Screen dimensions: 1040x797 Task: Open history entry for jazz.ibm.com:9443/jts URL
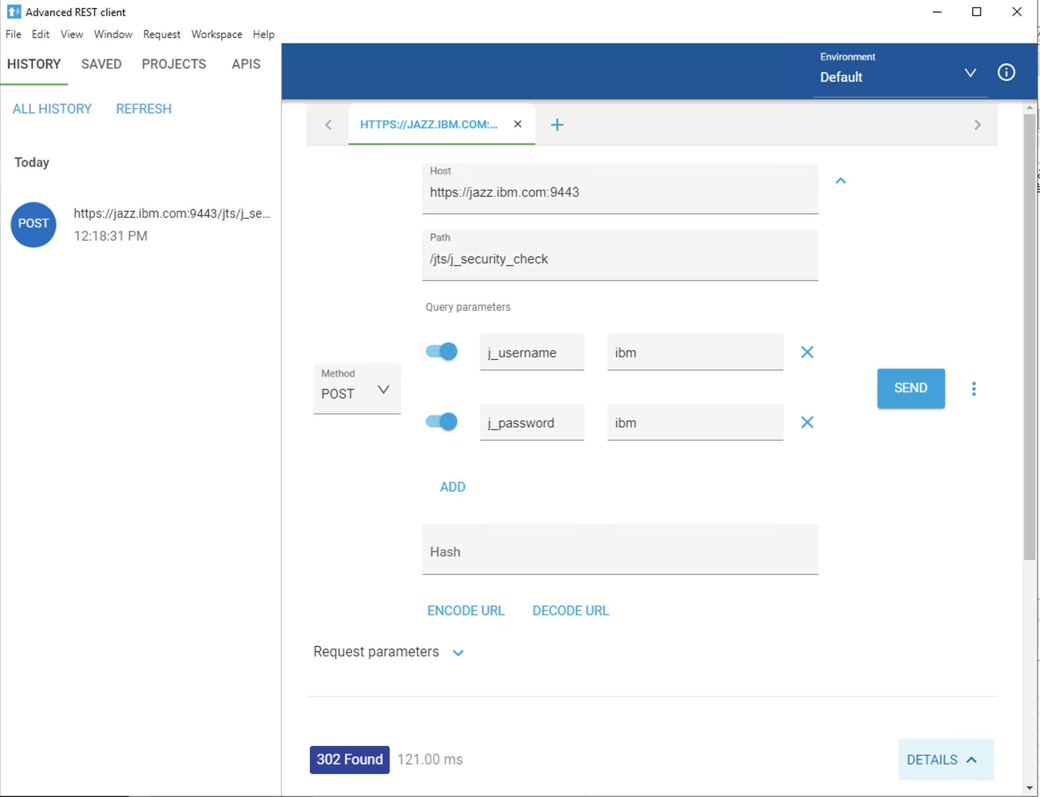click(172, 213)
